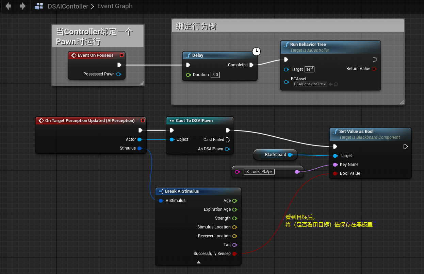424x274 pixels.
Task: Click On Target Perception Updated exec output
Action: click(141, 130)
